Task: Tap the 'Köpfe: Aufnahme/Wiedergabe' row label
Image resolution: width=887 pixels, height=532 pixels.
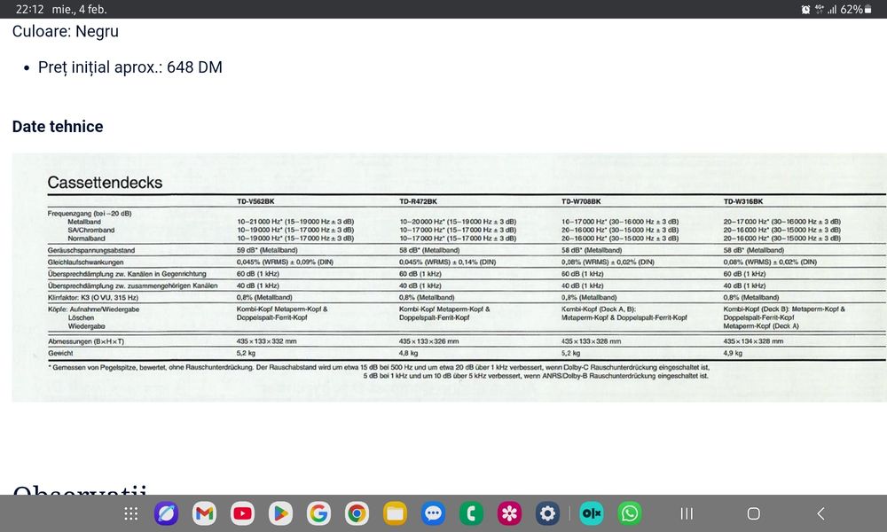Action: click(93, 309)
